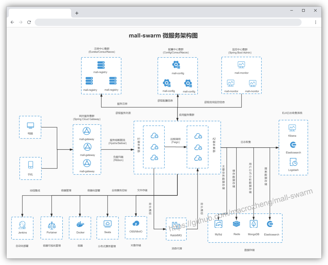Click the '(Ribbon)' label

pos(118,160)
